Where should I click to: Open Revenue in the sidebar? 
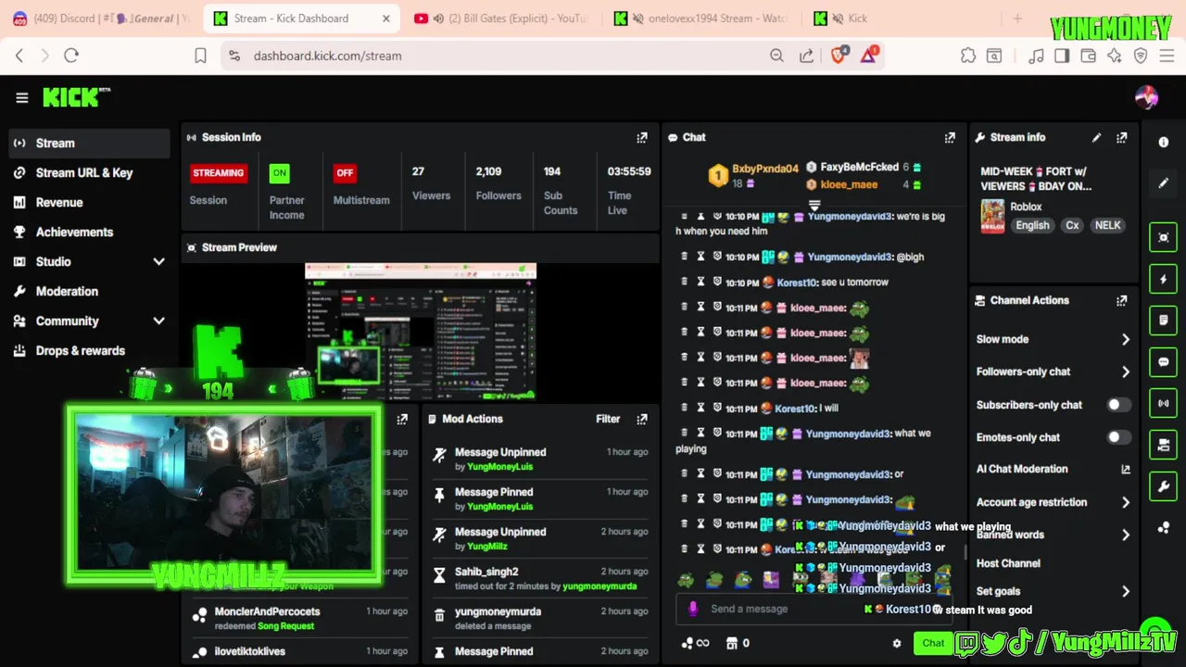point(90,203)
